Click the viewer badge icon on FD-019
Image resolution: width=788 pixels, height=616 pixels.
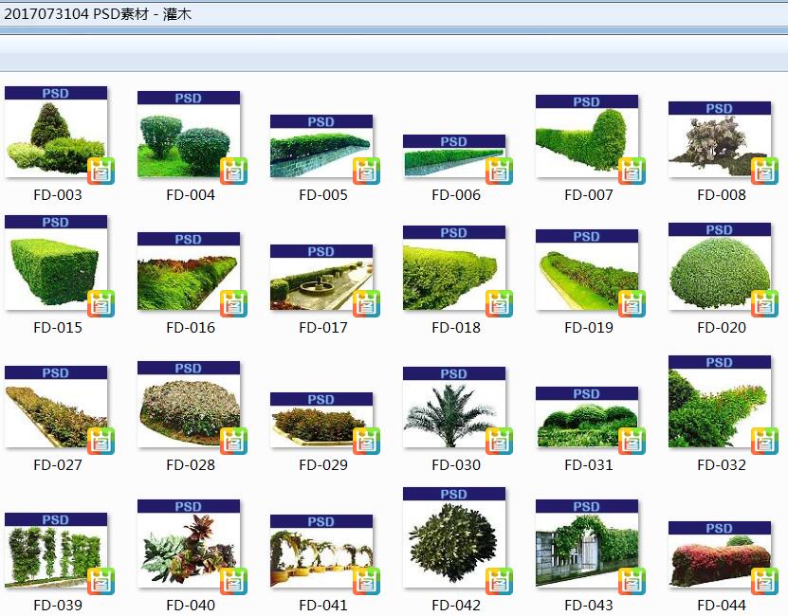632,303
